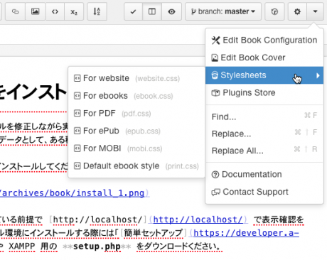327x260 pixels.
Task: Choose Replace All... in the menu
Action: [264, 151]
